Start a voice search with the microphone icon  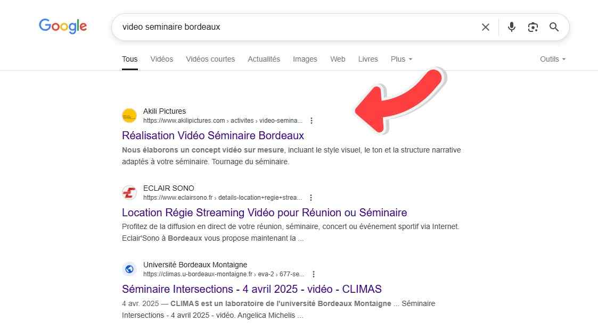click(x=511, y=27)
